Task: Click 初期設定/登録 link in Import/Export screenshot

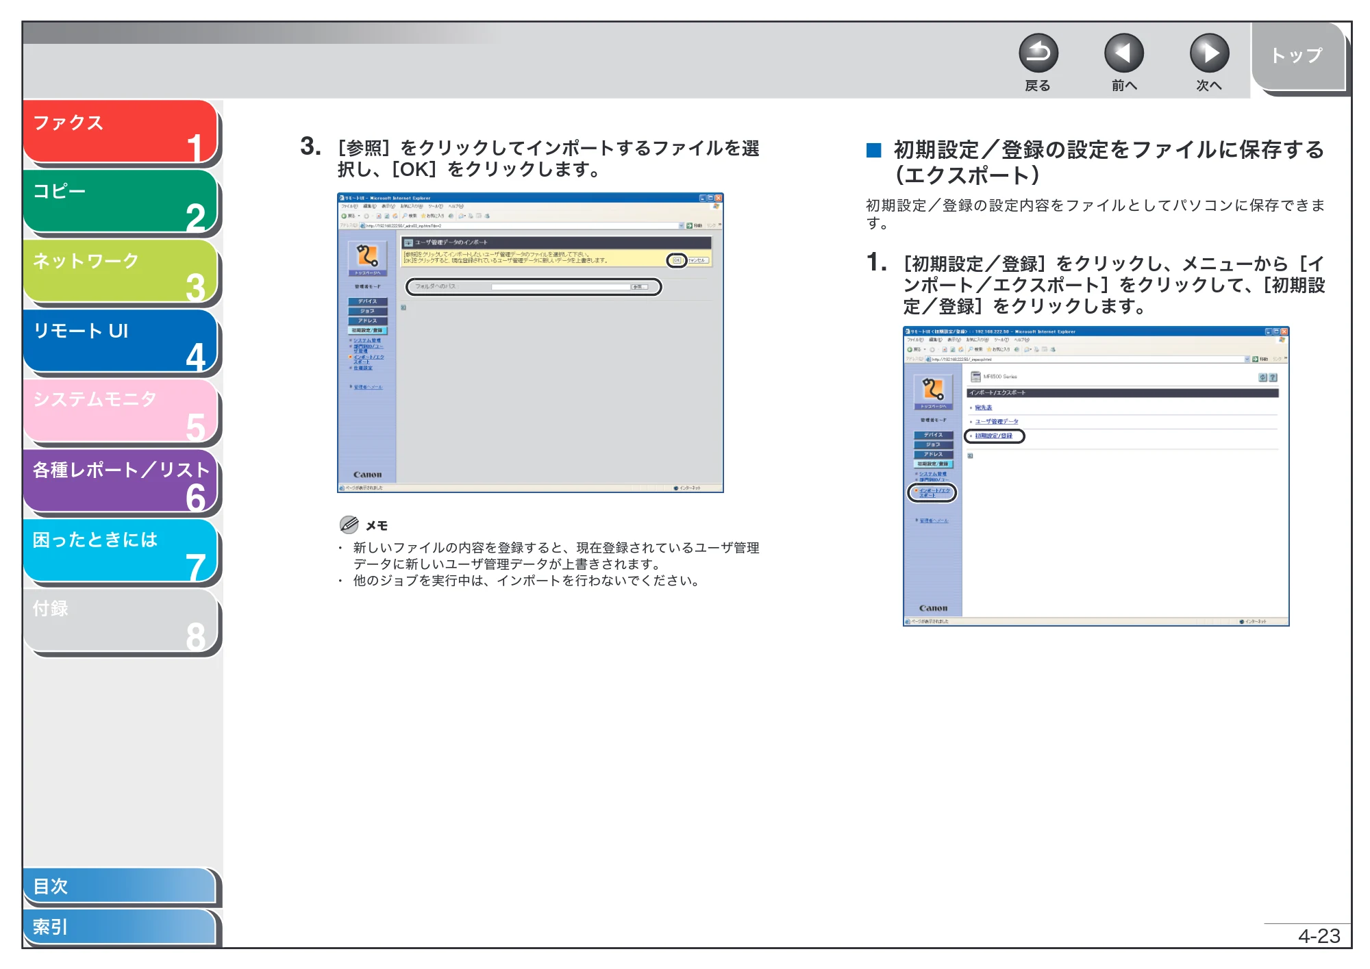Action: click(993, 436)
